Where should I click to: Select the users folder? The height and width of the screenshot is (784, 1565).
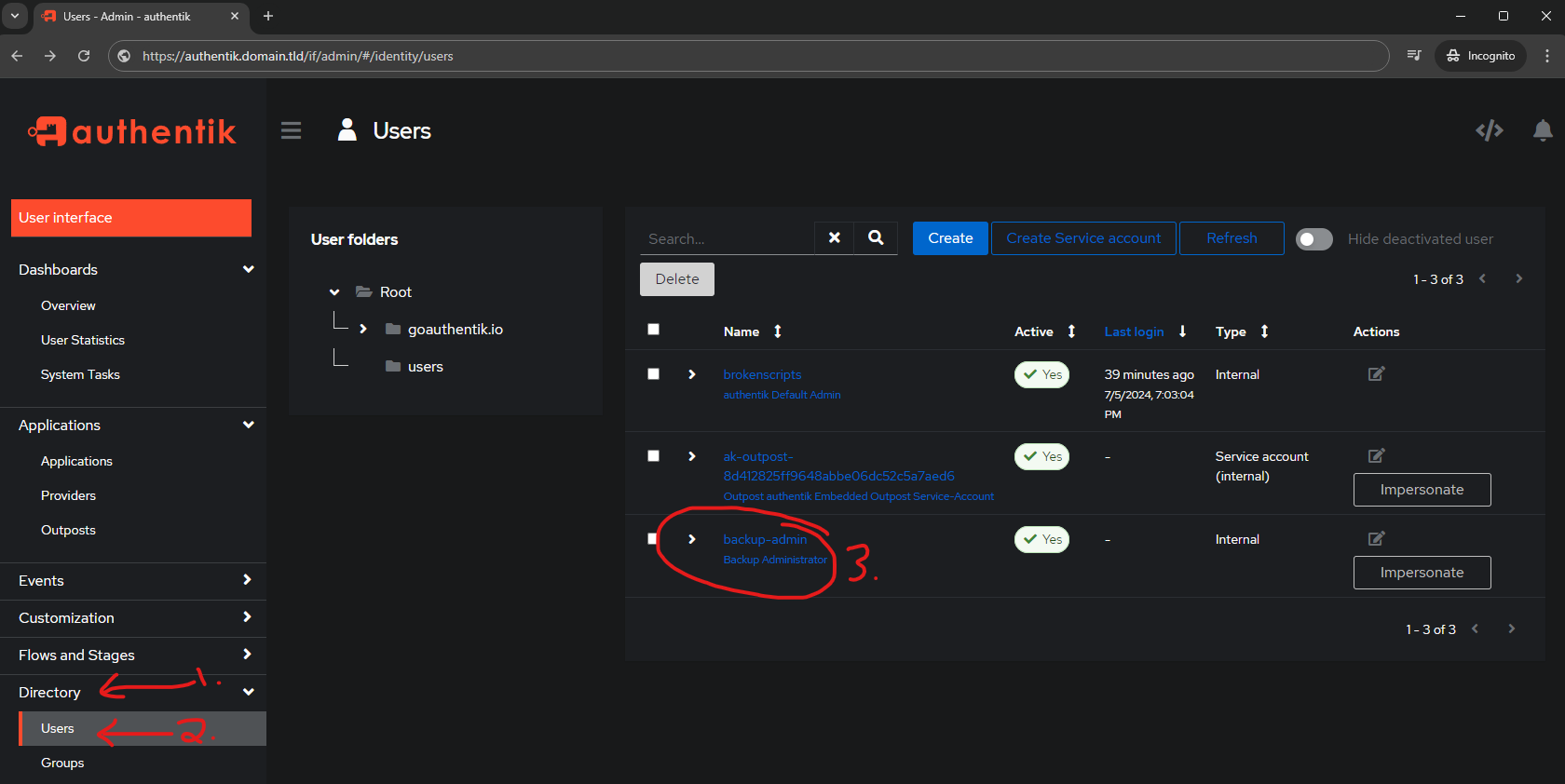click(425, 367)
